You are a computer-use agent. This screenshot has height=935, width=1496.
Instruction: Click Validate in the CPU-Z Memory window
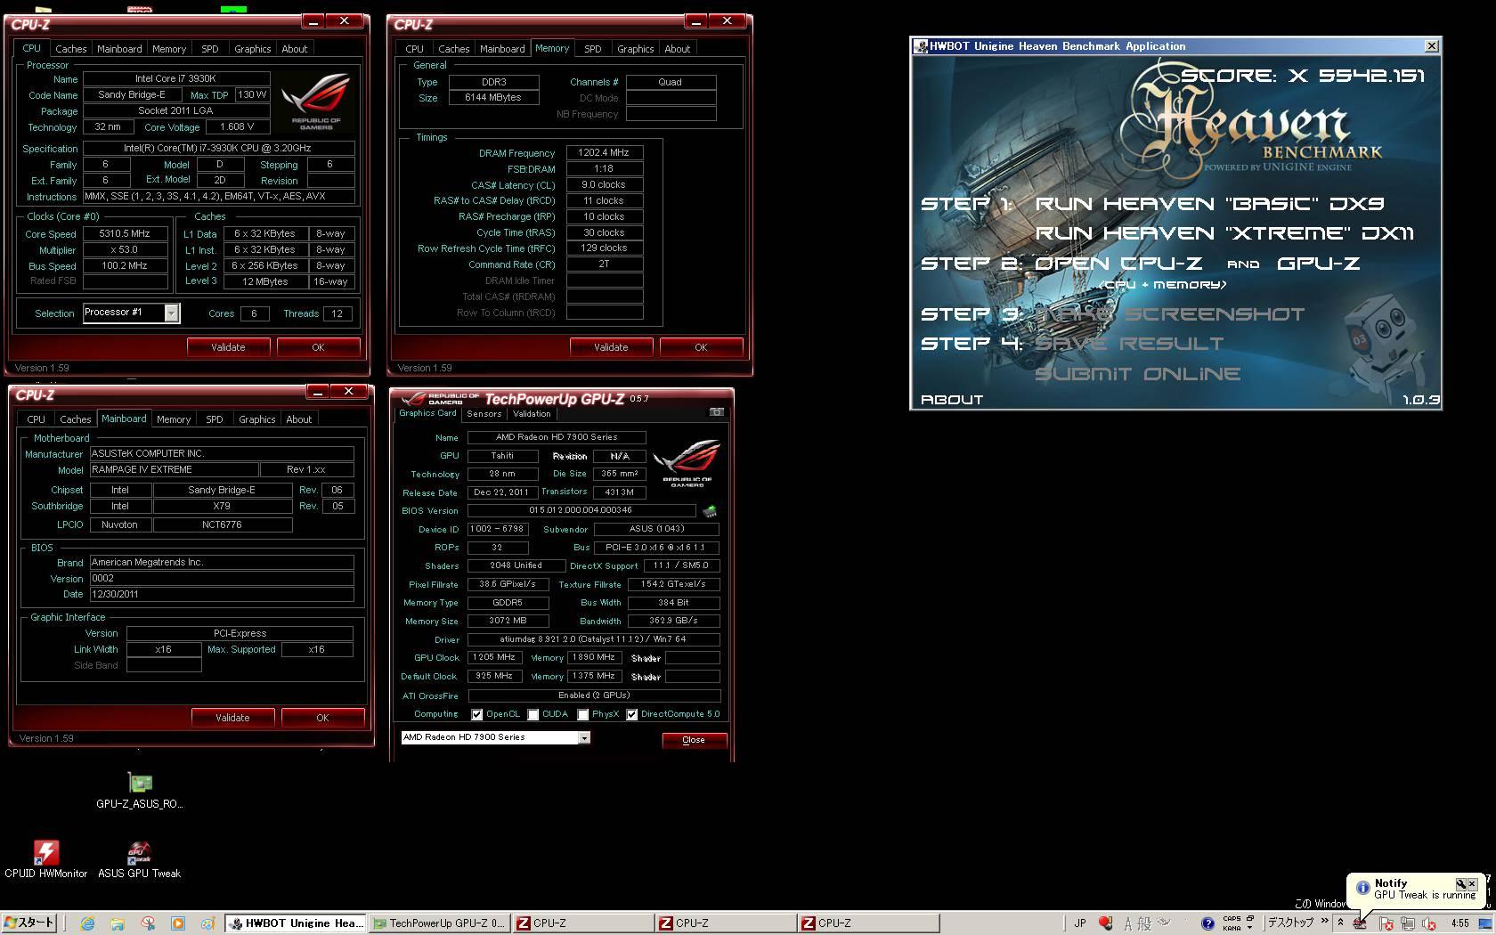611,347
